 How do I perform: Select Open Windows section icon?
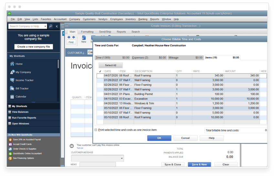10,123
